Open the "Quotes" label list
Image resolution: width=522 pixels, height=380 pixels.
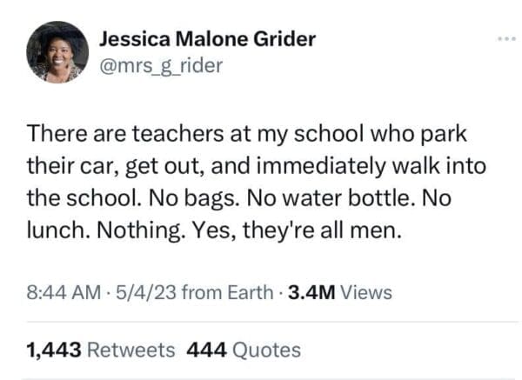click(x=266, y=350)
